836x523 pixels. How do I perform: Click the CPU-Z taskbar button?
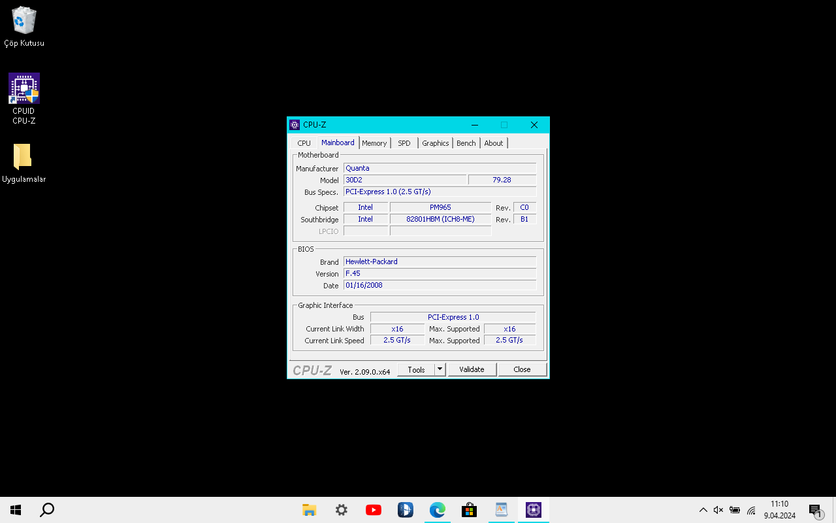534,510
